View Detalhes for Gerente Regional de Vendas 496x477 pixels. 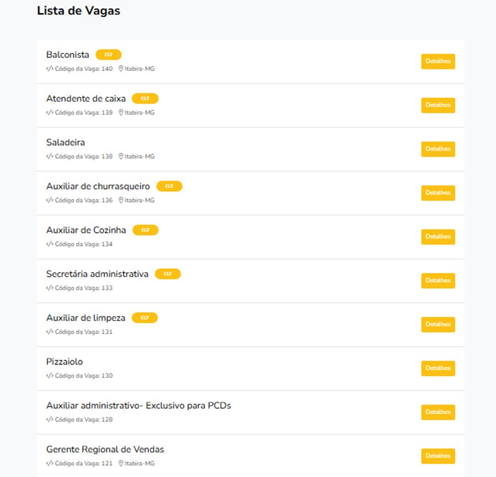pos(438,456)
